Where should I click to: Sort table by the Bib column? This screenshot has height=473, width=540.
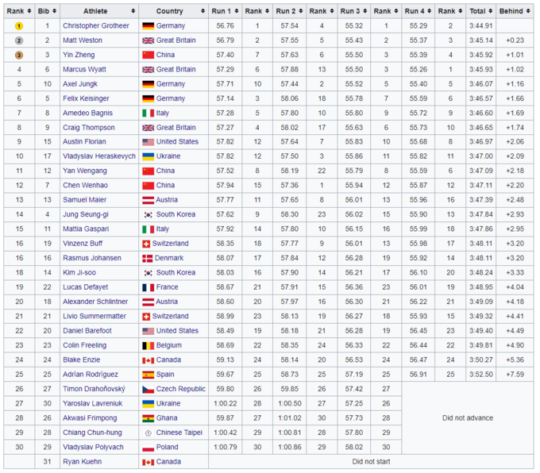click(x=47, y=11)
